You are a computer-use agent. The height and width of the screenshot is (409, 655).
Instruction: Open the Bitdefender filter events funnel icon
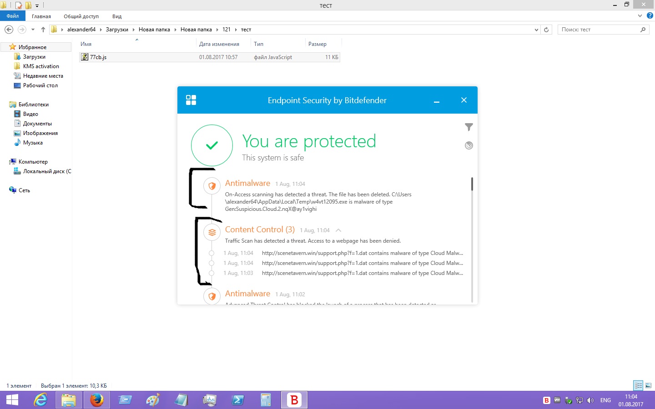point(469,127)
